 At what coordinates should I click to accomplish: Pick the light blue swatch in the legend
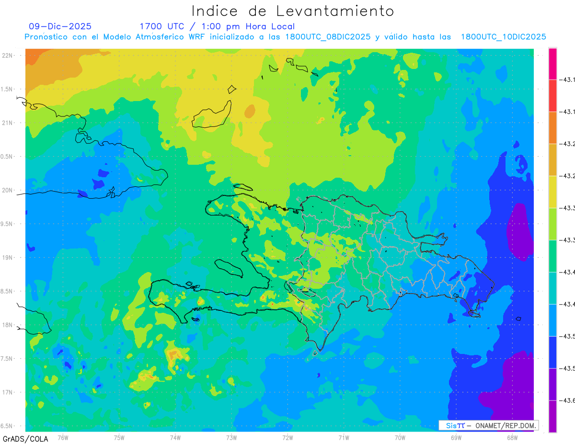(552, 320)
